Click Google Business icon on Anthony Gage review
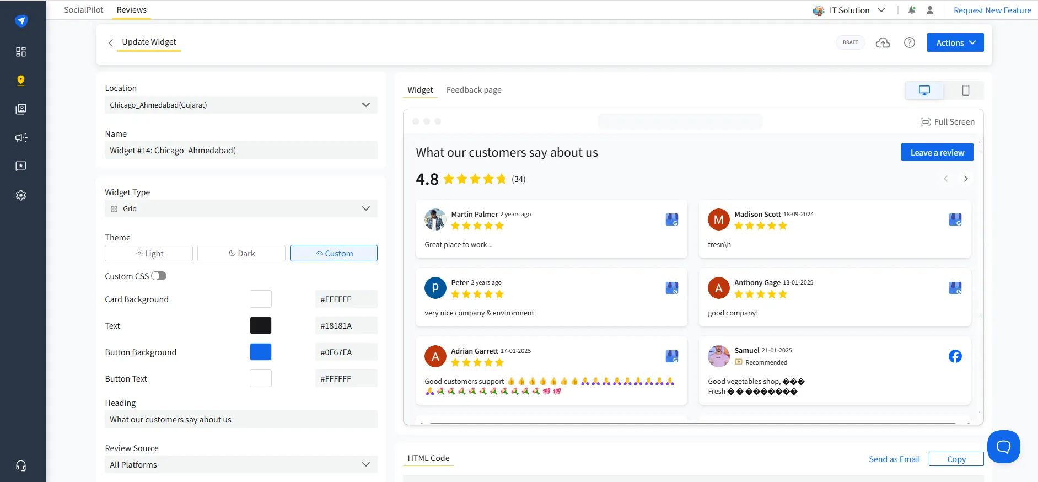Image resolution: width=1038 pixels, height=482 pixels. coord(955,288)
